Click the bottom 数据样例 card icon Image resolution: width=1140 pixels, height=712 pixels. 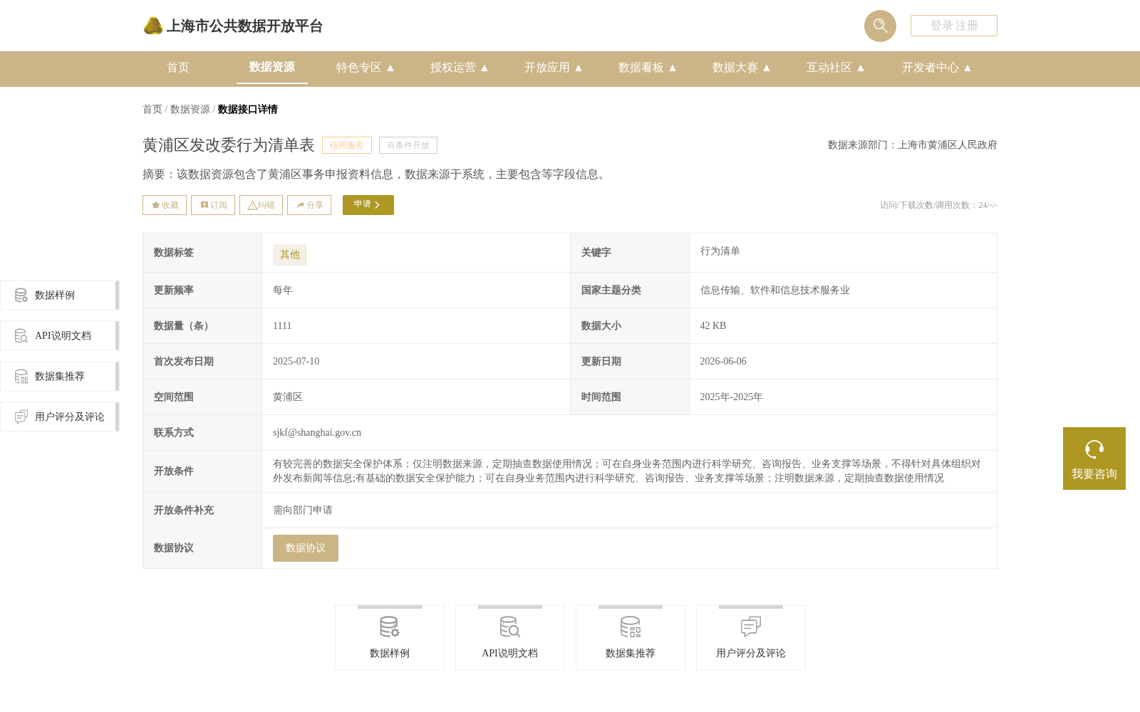pos(390,627)
